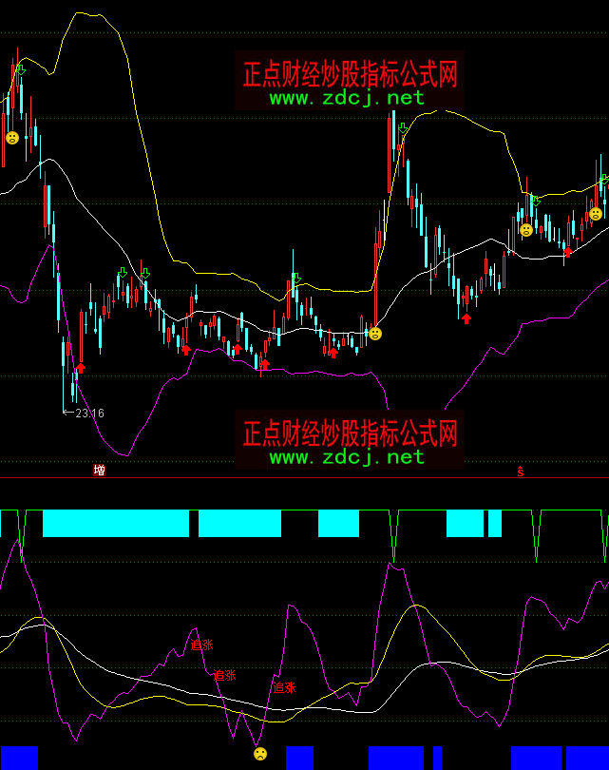Image resolution: width=609 pixels, height=770 pixels.
Task: Open the lower www.zdcj.net link
Action: coord(347,457)
